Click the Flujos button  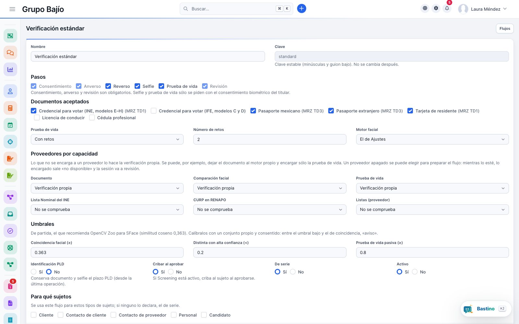505,29
